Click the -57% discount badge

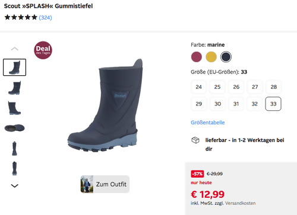pos(197,174)
